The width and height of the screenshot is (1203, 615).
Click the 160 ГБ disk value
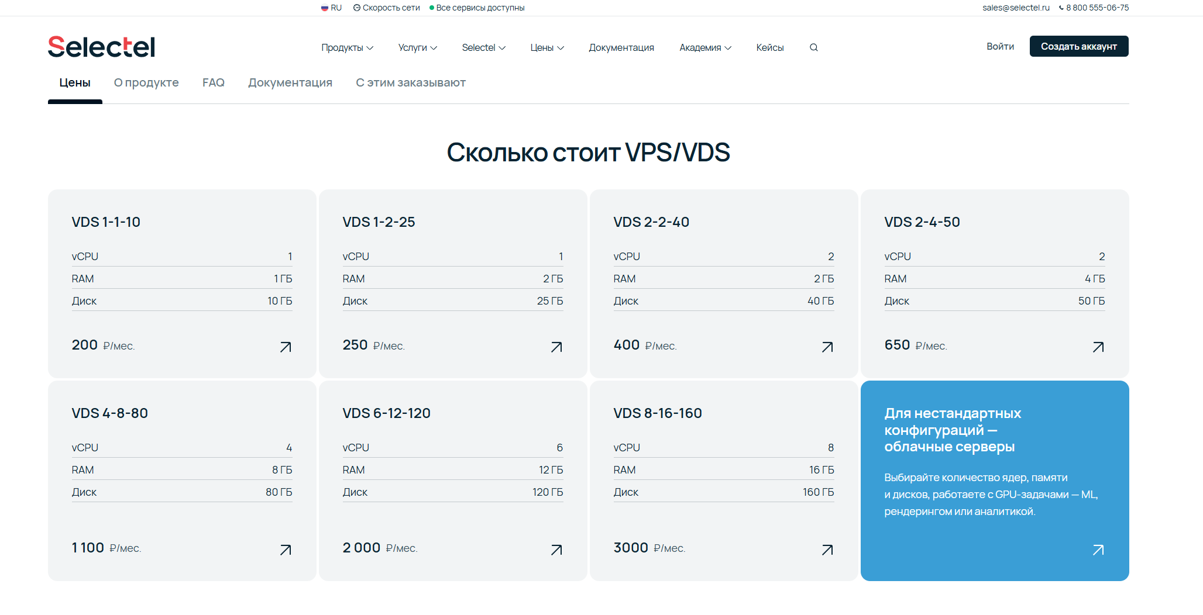pyautogui.click(x=818, y=492)
